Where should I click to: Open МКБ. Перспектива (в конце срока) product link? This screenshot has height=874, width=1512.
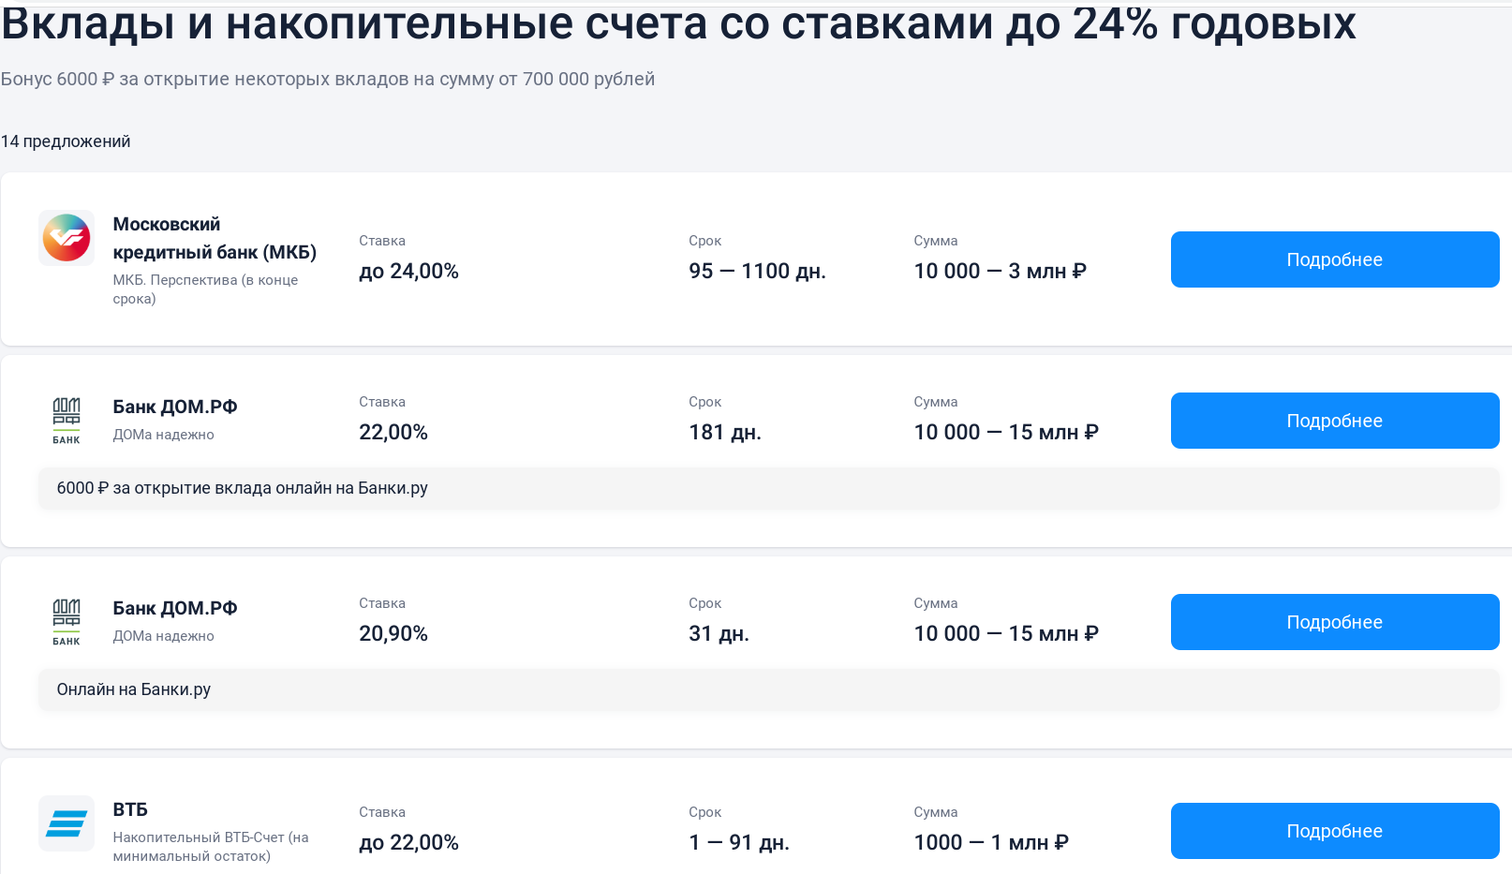point(204,289)
